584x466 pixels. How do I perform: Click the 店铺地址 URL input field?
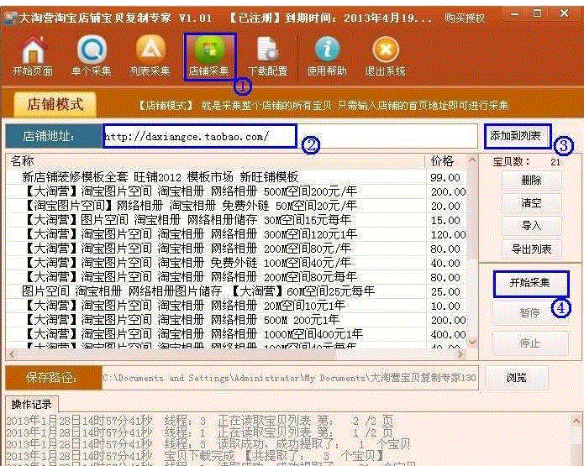pos(290,136)
